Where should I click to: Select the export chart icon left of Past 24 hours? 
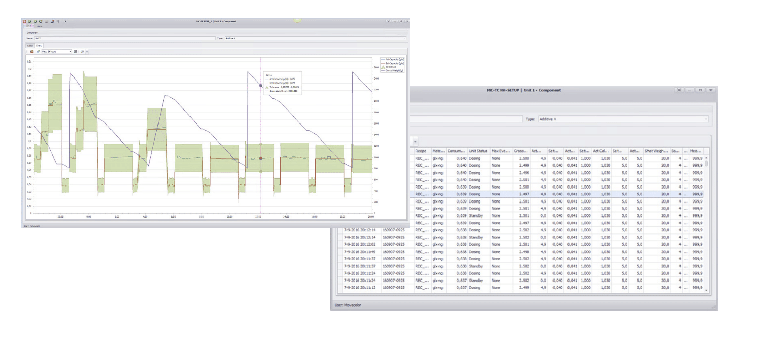[x=38, y=51]
